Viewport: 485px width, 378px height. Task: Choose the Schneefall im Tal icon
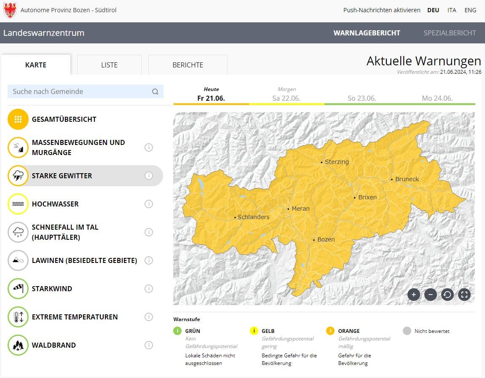(x=18, y=232)
